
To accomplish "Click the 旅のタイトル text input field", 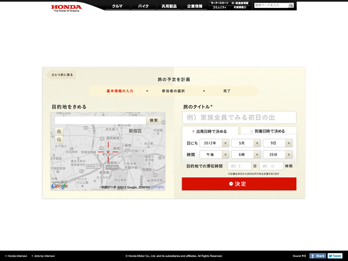I will [239, 117].
